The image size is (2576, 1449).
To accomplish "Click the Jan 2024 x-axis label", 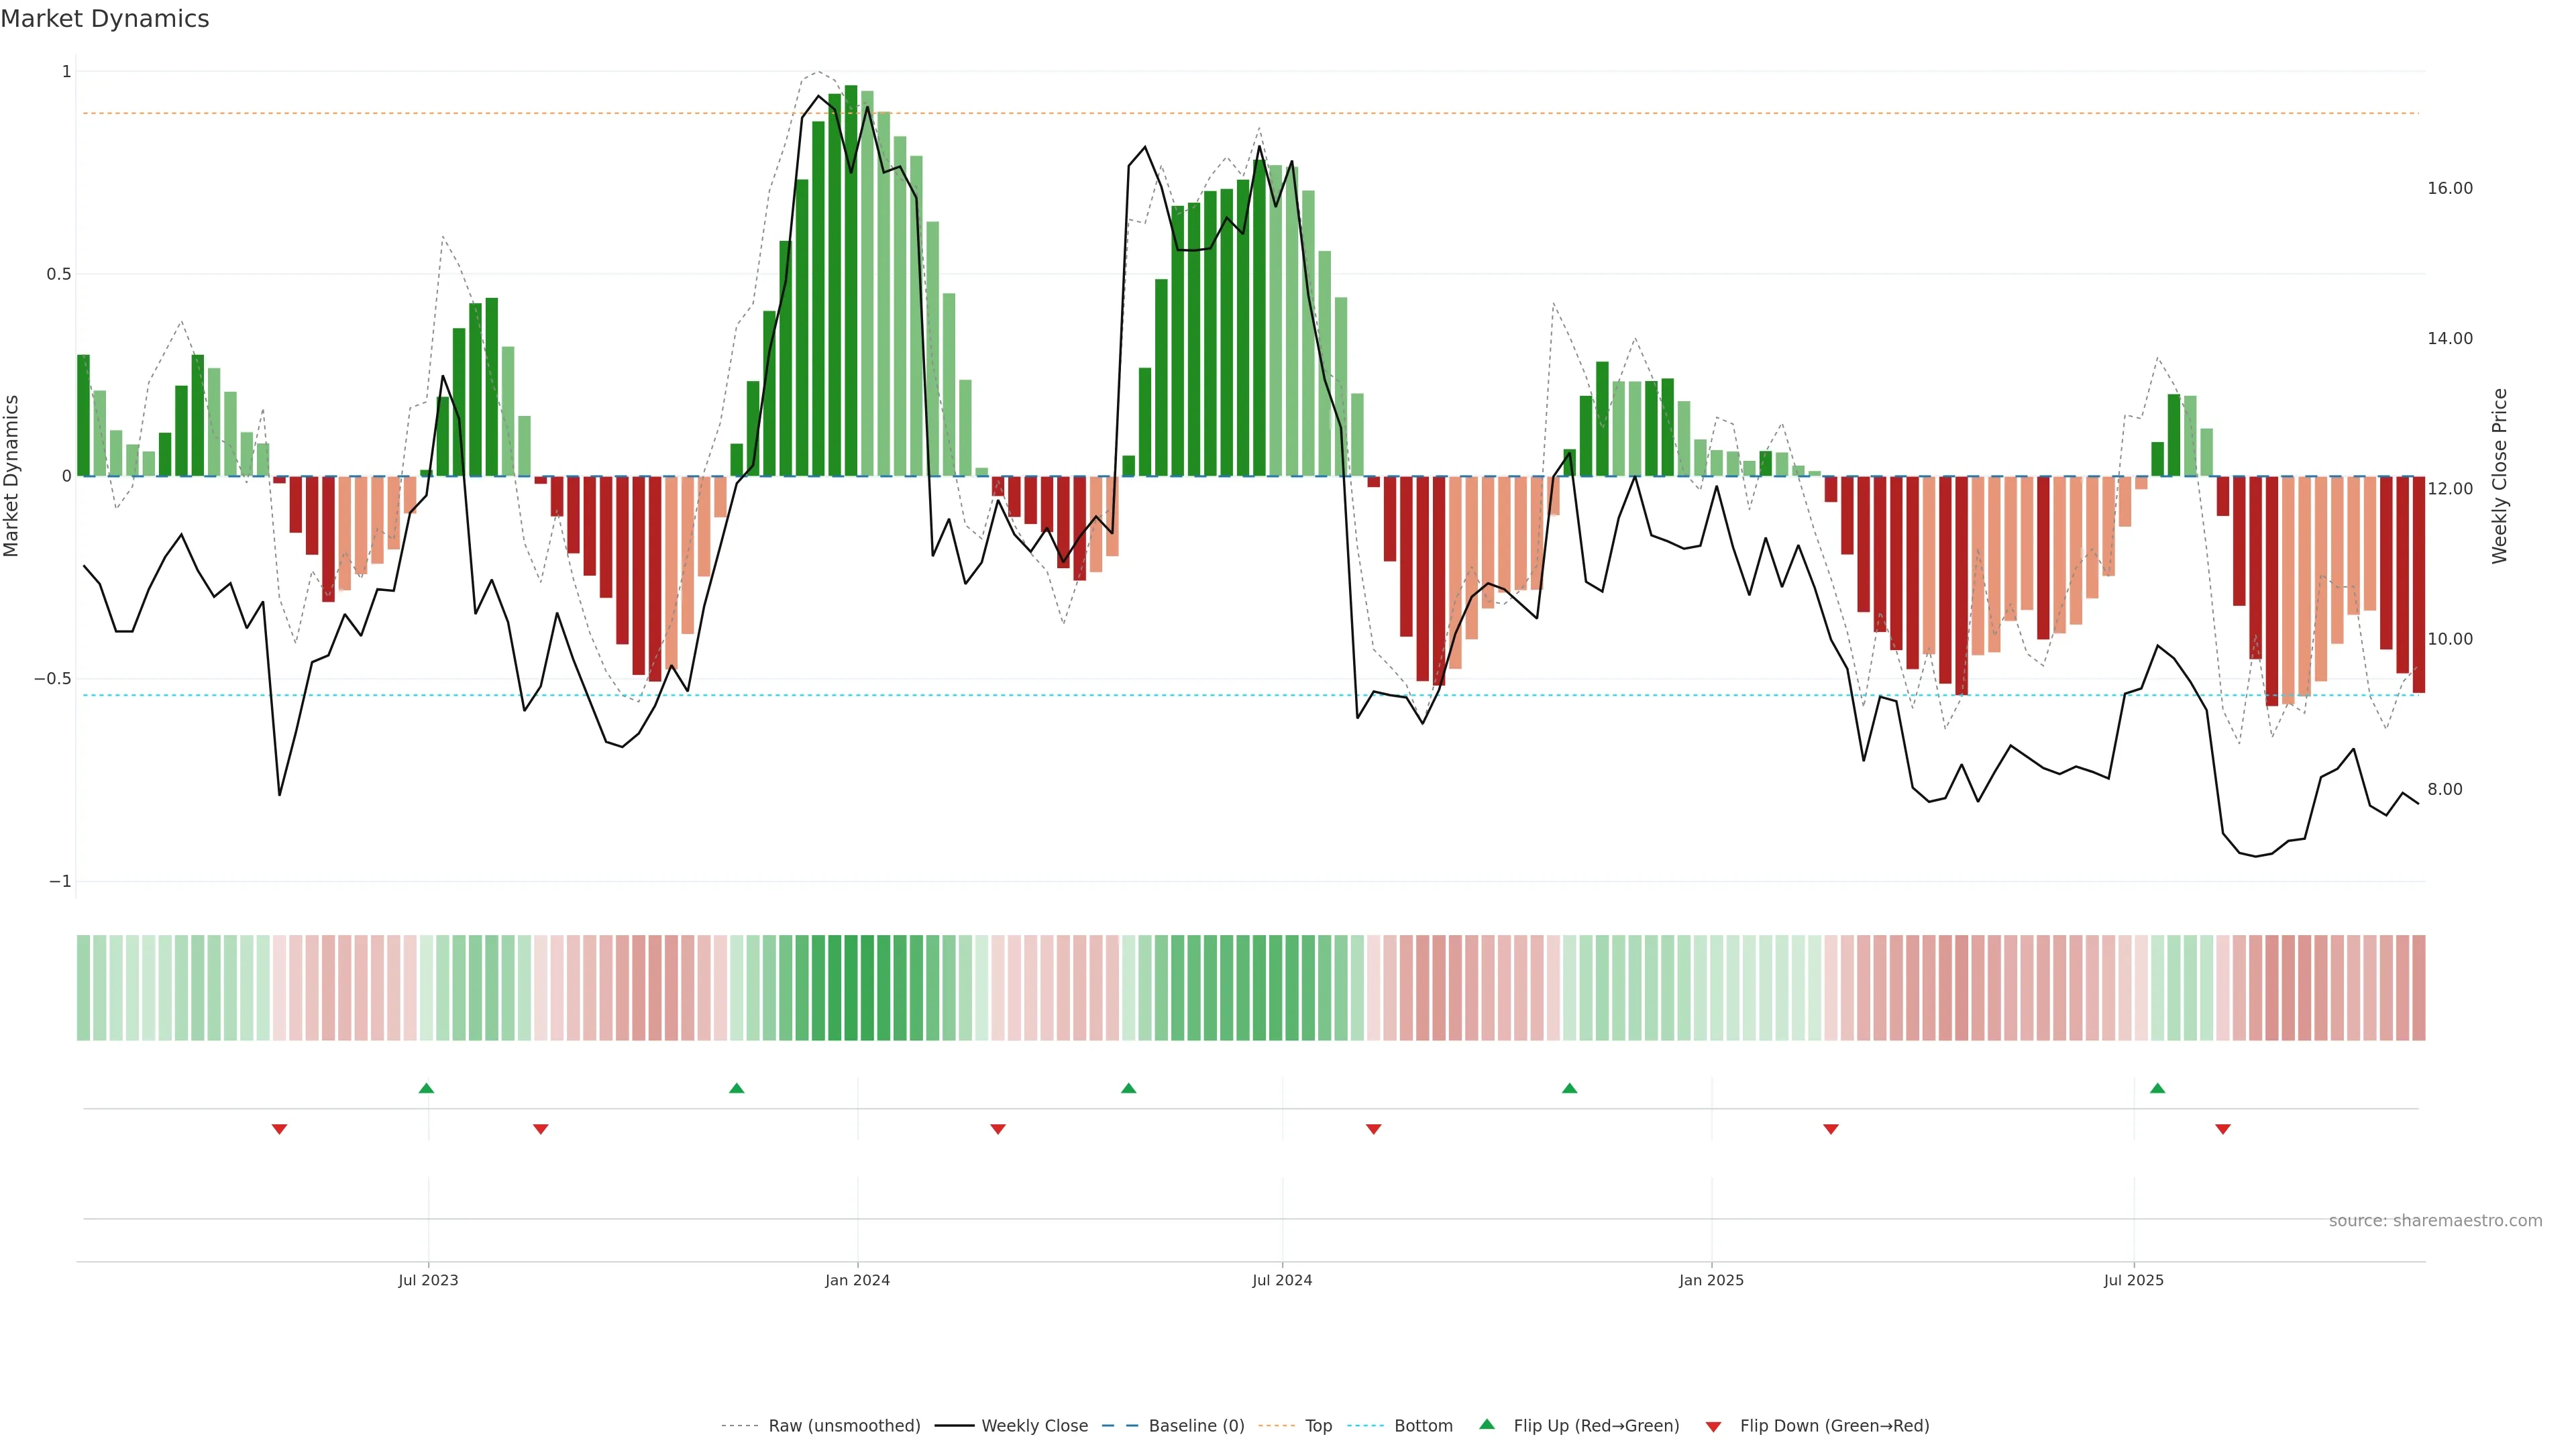I will click(857, 1280).
